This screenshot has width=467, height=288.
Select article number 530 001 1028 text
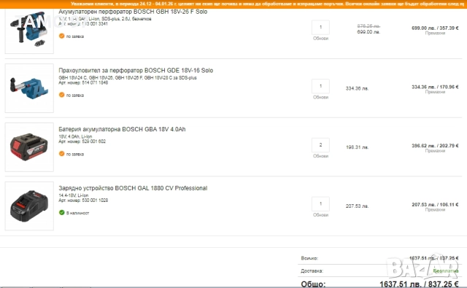95,201
